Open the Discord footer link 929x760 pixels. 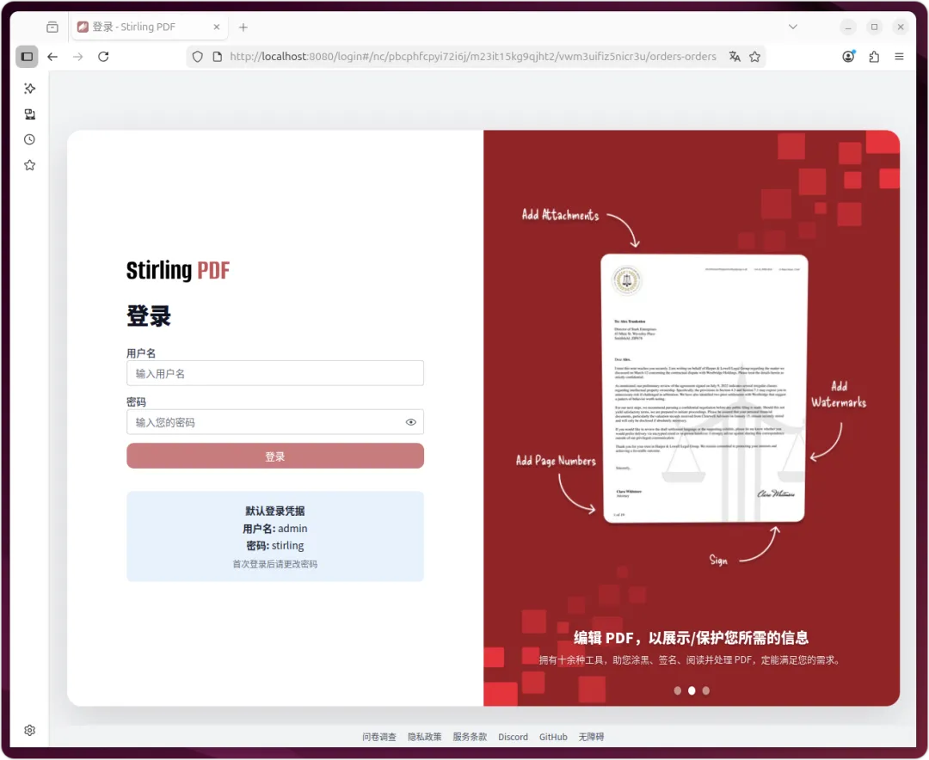pyautogui.click(x=513, y=737)
